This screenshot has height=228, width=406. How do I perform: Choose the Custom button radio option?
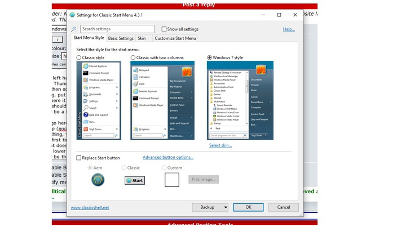pos(164,168)
